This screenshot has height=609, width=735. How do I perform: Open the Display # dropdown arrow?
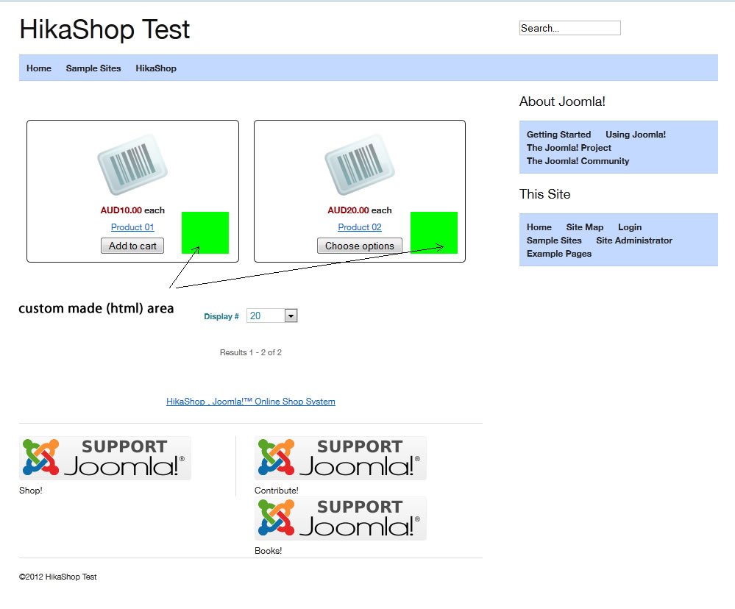point(291,316)
